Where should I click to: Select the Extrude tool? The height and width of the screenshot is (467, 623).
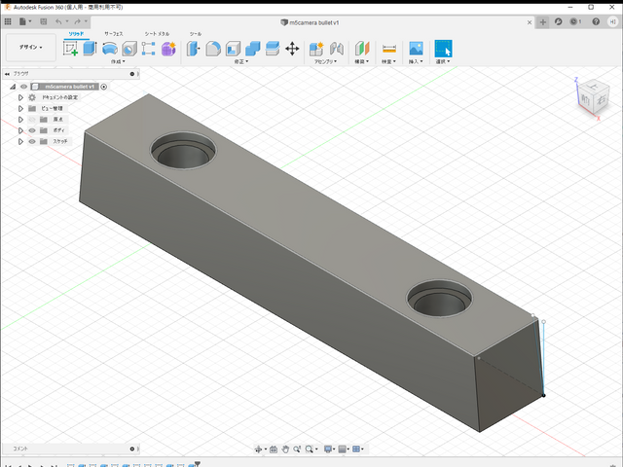pyautogui.click(x=91, y=48)
